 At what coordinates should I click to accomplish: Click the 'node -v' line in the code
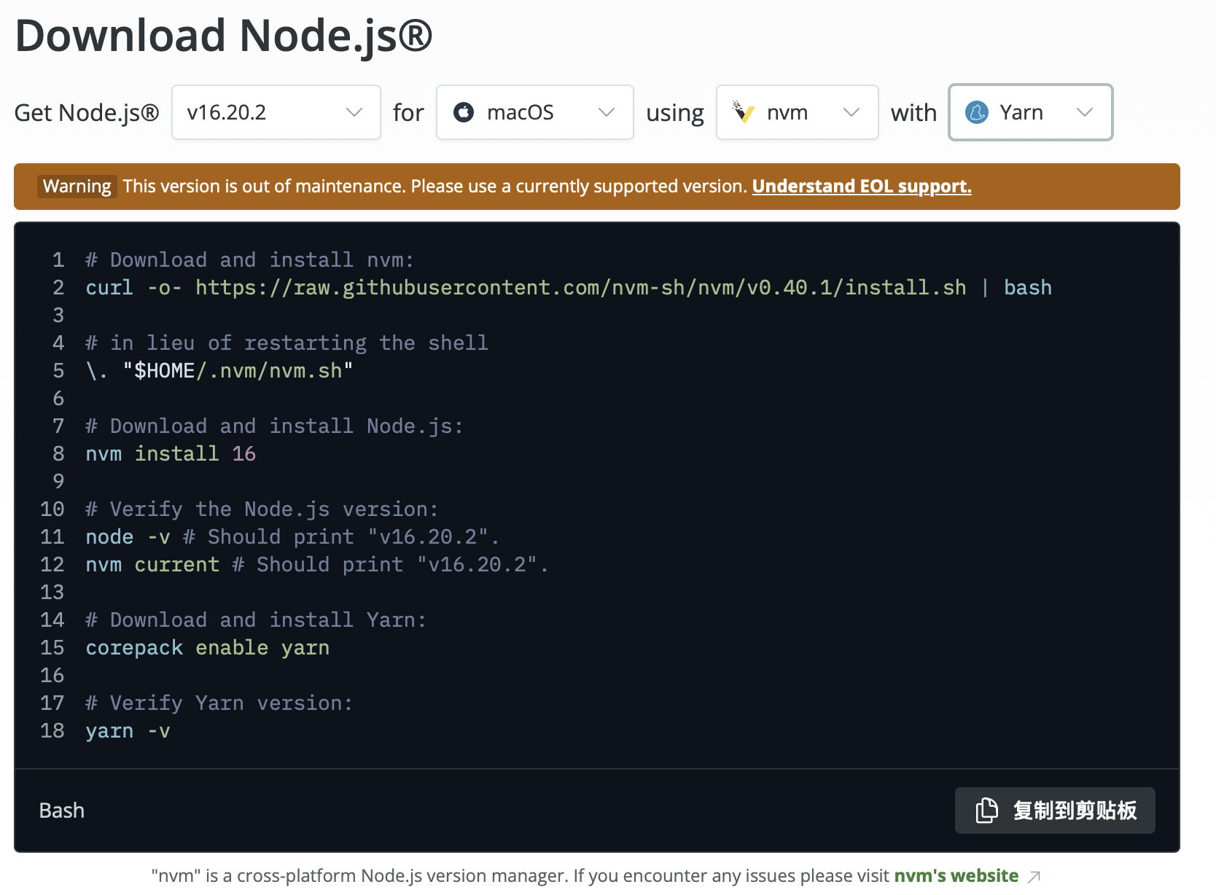[292, 537]
